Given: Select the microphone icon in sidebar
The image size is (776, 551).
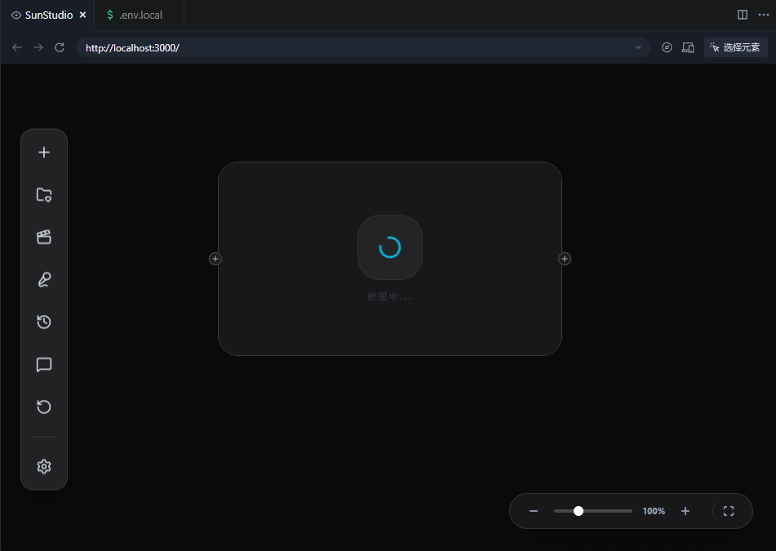Looking at the screenshot, I should coord(44,280).
